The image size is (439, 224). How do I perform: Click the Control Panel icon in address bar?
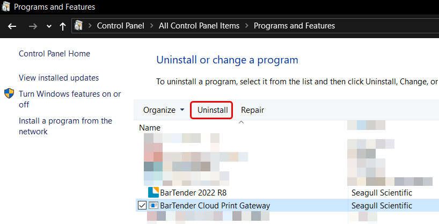78,26
